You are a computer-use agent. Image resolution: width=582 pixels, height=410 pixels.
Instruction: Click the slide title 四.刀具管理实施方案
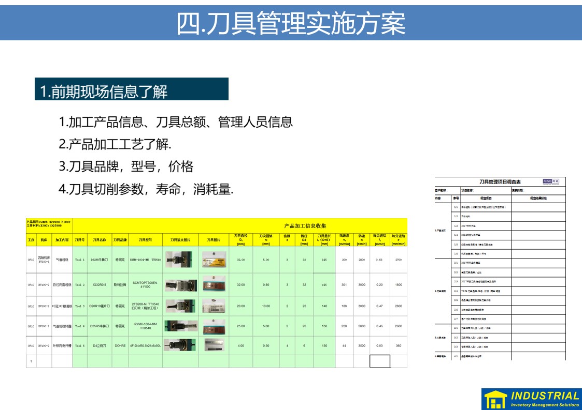pyautogui.click(x=291, y=22)
